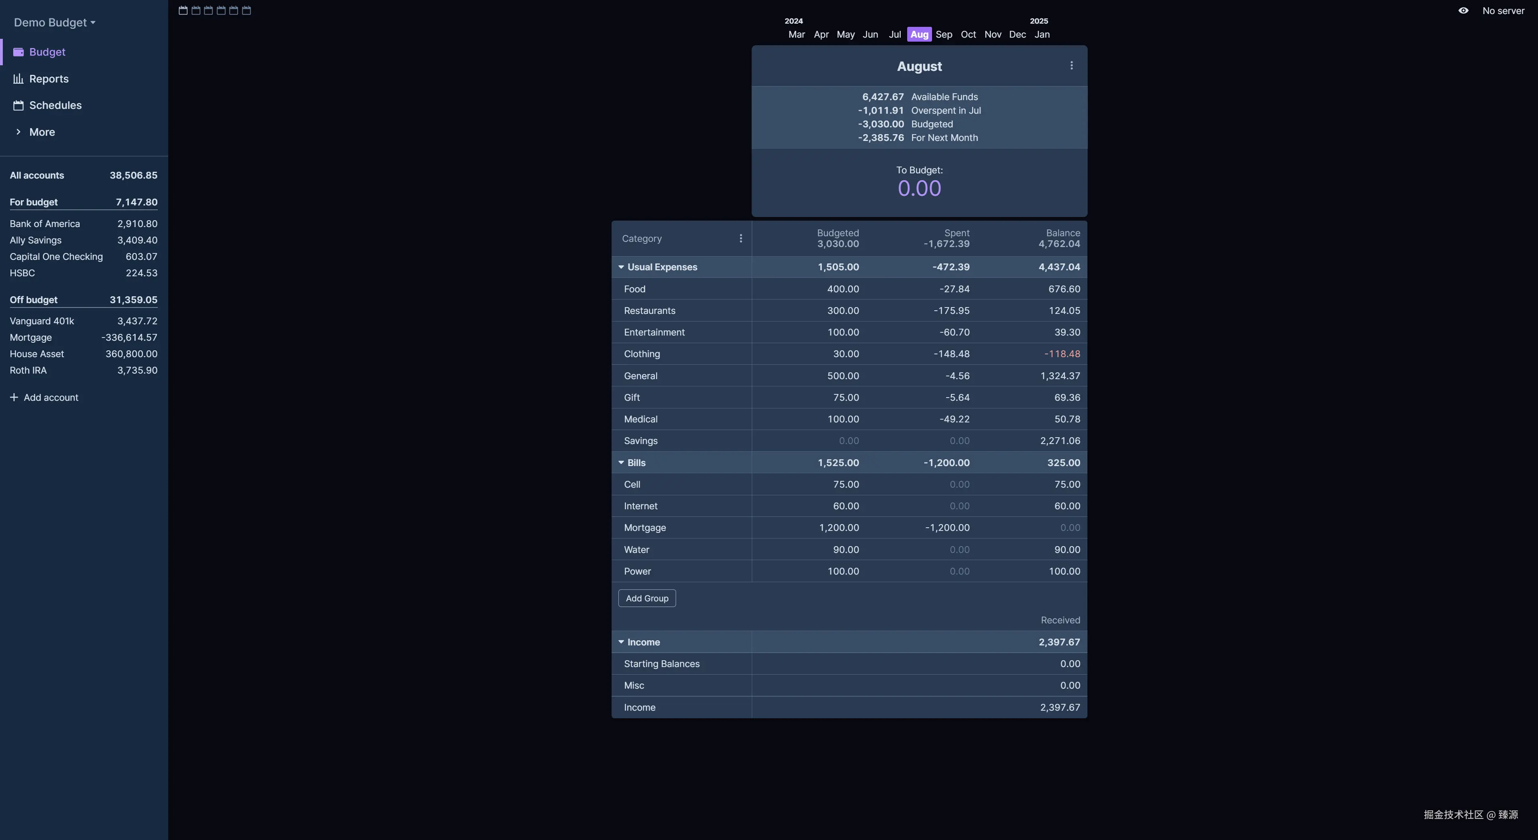Screen dimensions: 1538x840
Task: Collapse the Bills category group
Action: coord(621,463)
